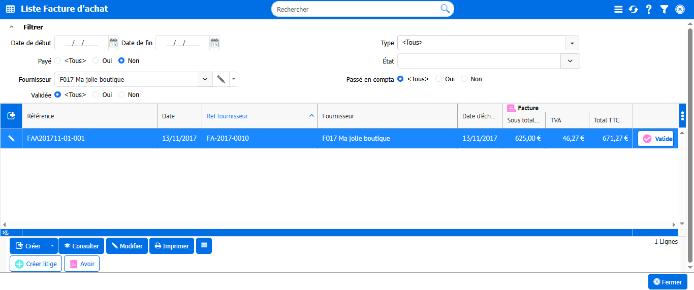Open the État dropdown
The height and width of the screenshot is (290, 694).
point(570,61)
